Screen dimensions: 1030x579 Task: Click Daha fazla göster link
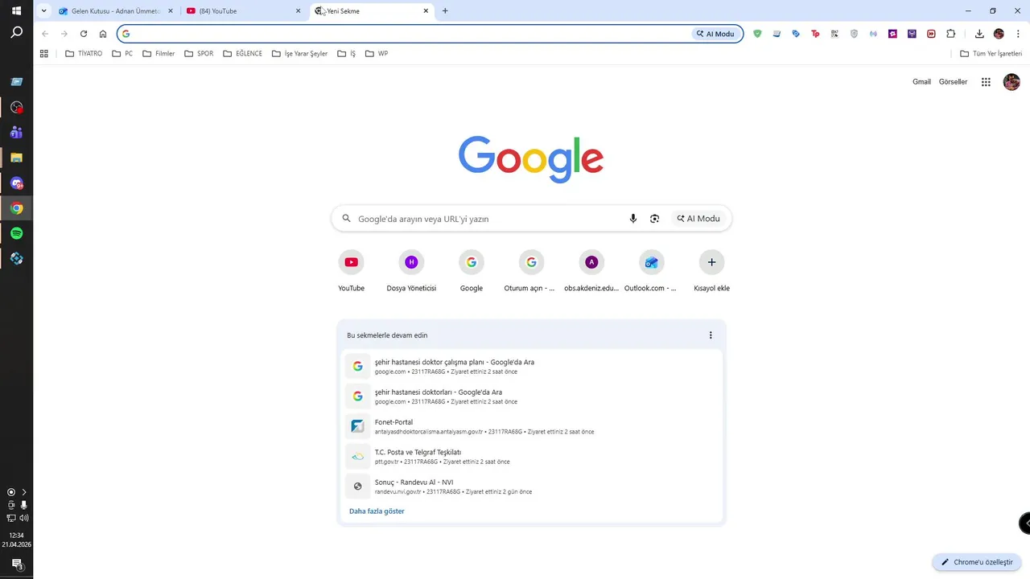pyautogui.click(x=377, y=511)
